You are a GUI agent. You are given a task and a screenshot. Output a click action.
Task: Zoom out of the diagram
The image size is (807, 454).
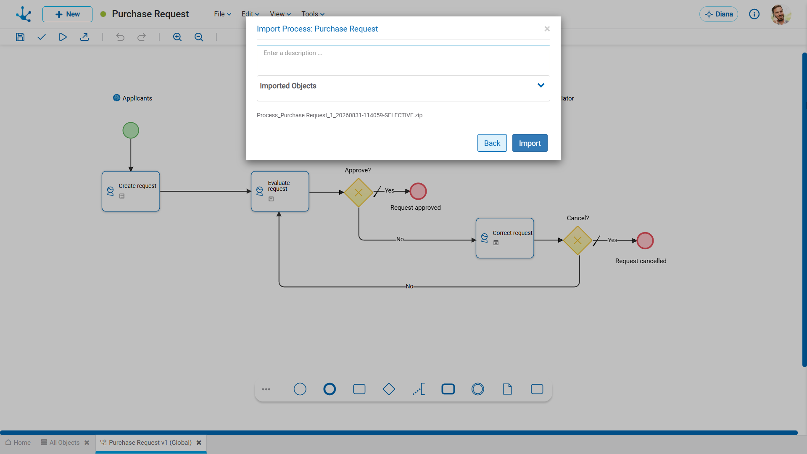pyautogui.click(x=199, y=37)
